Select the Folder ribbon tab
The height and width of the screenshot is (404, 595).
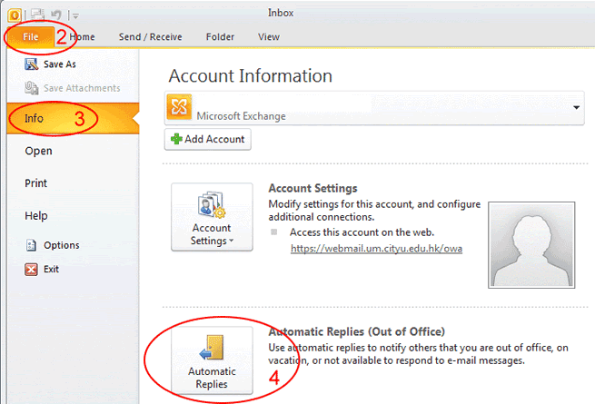(220, 37)
